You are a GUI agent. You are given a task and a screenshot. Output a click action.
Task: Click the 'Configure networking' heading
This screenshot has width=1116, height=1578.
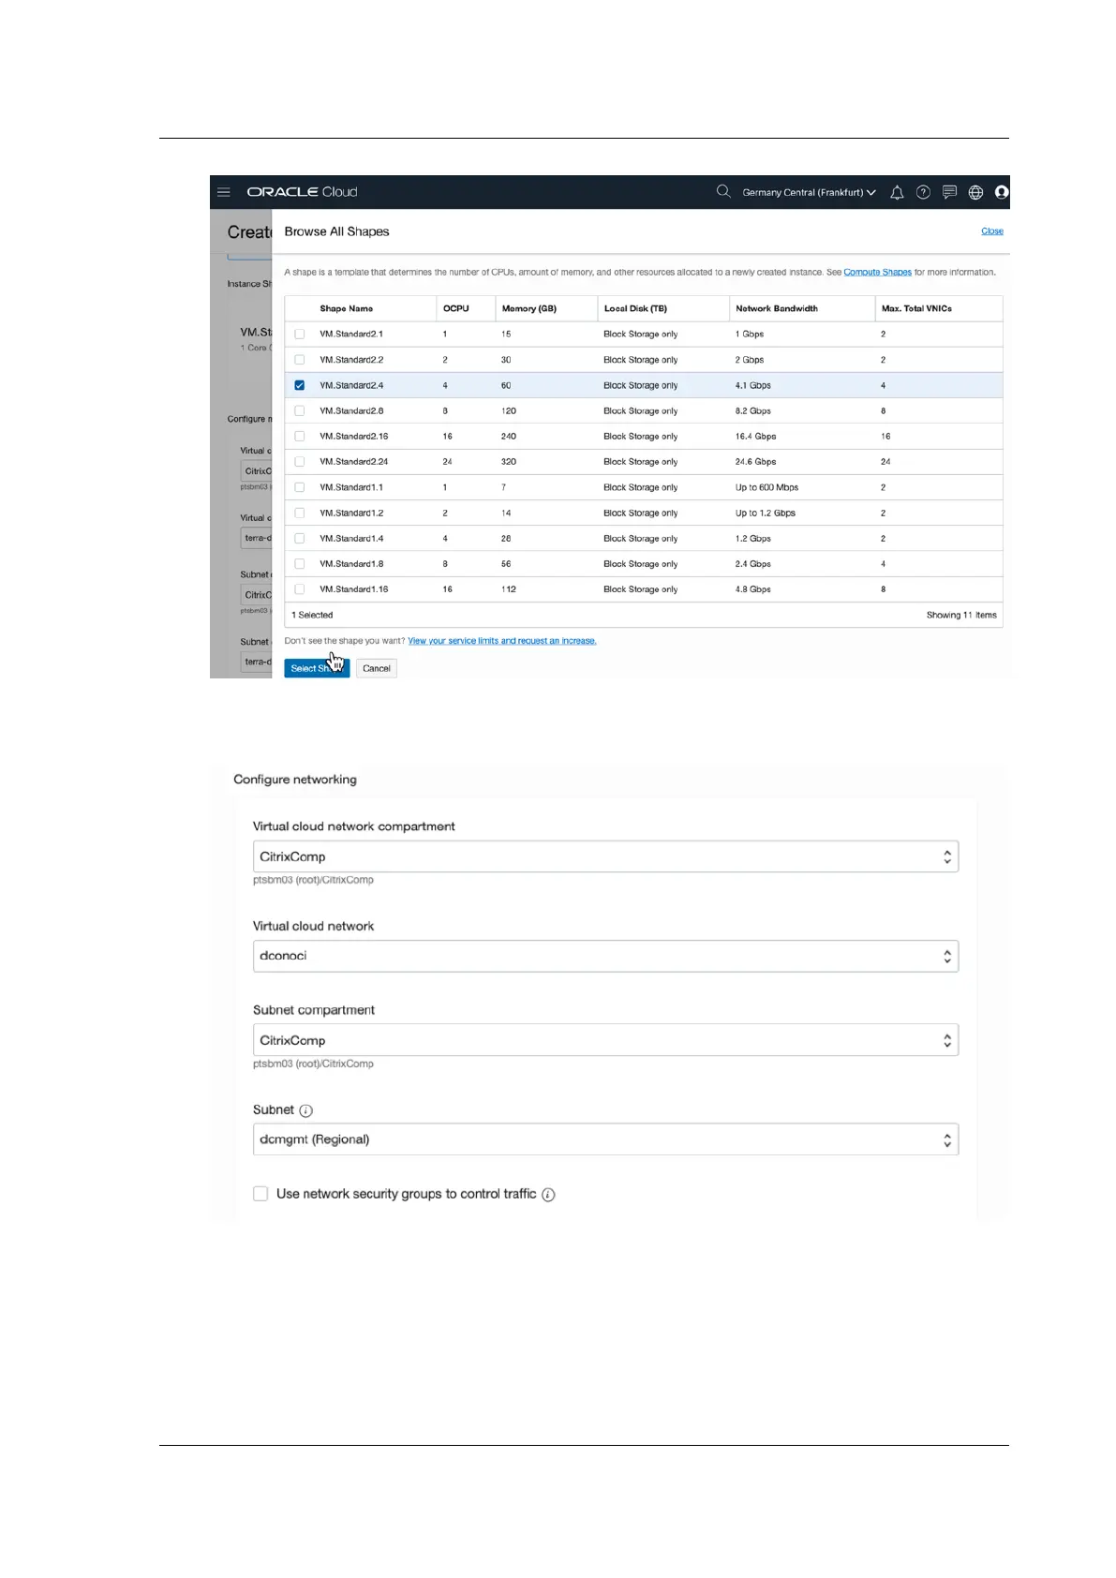(295, 780)
